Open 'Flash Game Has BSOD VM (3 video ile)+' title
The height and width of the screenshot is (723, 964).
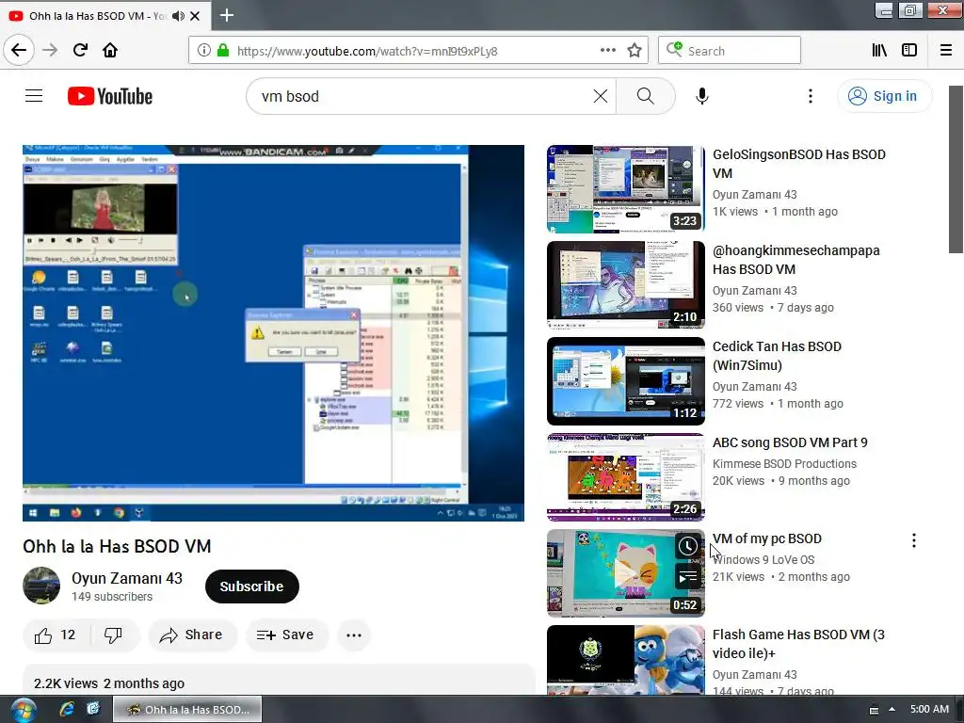798,644
